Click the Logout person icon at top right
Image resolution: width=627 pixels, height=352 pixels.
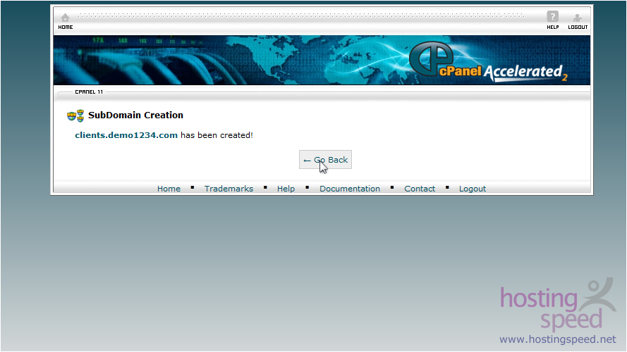click(578, 18)
